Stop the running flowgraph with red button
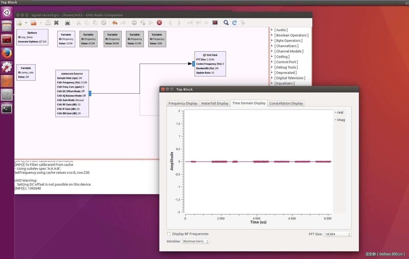The width and height of the screenshot is (409, 259). click(159, 23)
